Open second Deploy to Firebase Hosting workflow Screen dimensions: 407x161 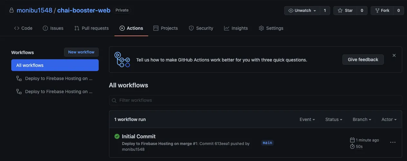click(55, 92)
